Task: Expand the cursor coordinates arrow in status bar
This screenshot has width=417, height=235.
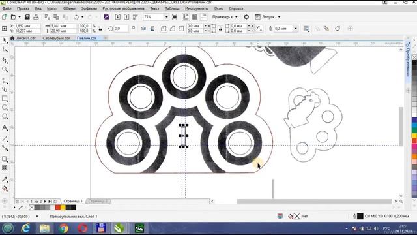Action: 37,216
